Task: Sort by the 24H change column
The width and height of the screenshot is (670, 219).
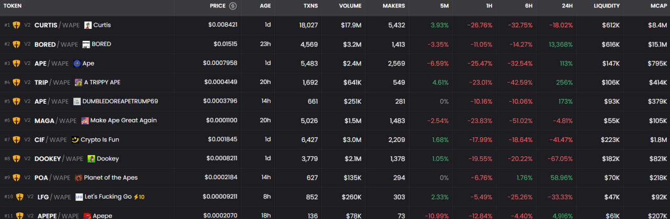Action: pos(566,6)
